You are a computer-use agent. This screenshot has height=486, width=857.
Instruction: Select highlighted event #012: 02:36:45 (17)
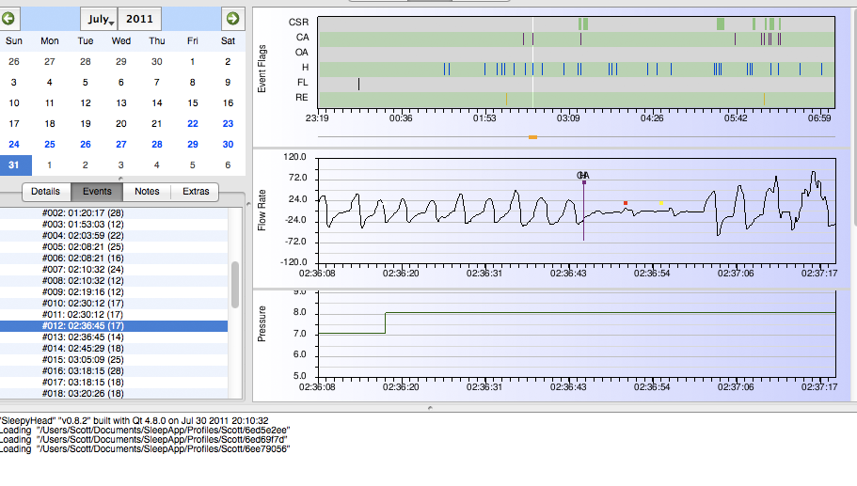point(114,326)
